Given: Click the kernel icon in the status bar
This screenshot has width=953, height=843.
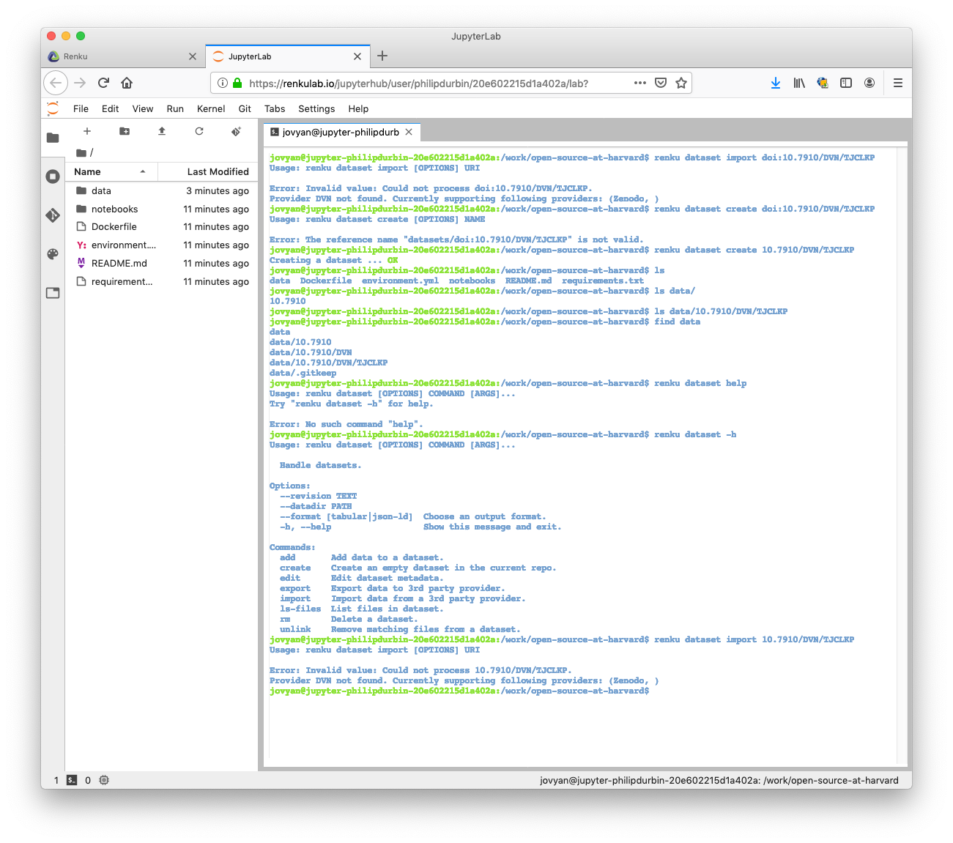Looking at the screenshot, I should tap(104, 780).
